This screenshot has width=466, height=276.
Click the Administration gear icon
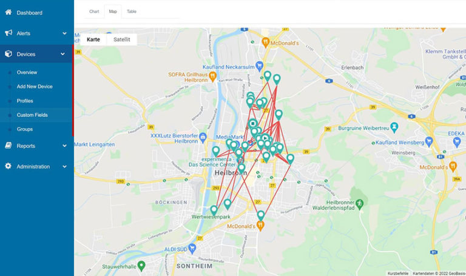(8, 166)
